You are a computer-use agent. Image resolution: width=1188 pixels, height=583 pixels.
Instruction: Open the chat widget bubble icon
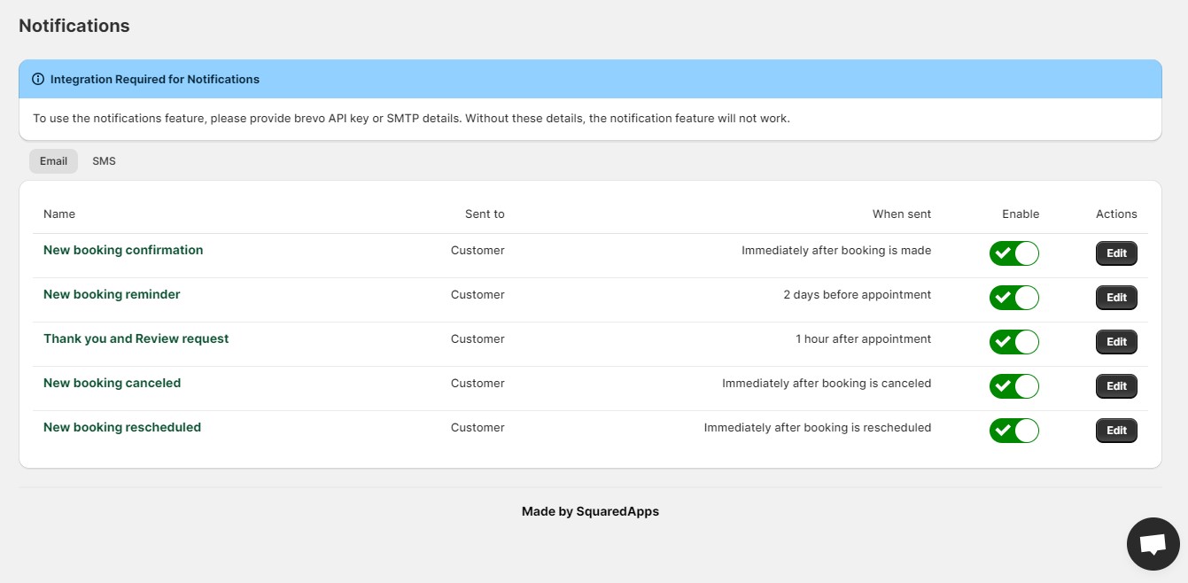point(1153,544)
